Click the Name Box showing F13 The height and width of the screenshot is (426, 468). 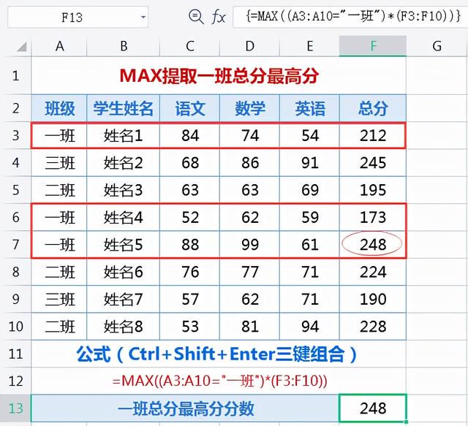coord(78,18)
